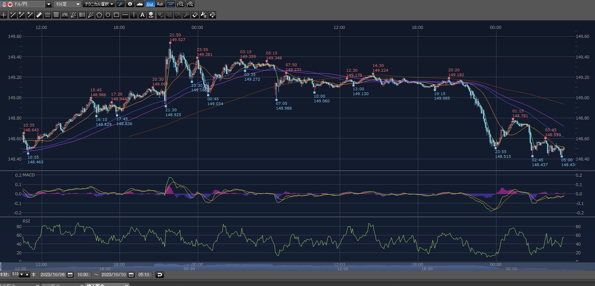Choose the rectangle drawing tool
Viewport: 595px width, 286px height.
[116, 15]
